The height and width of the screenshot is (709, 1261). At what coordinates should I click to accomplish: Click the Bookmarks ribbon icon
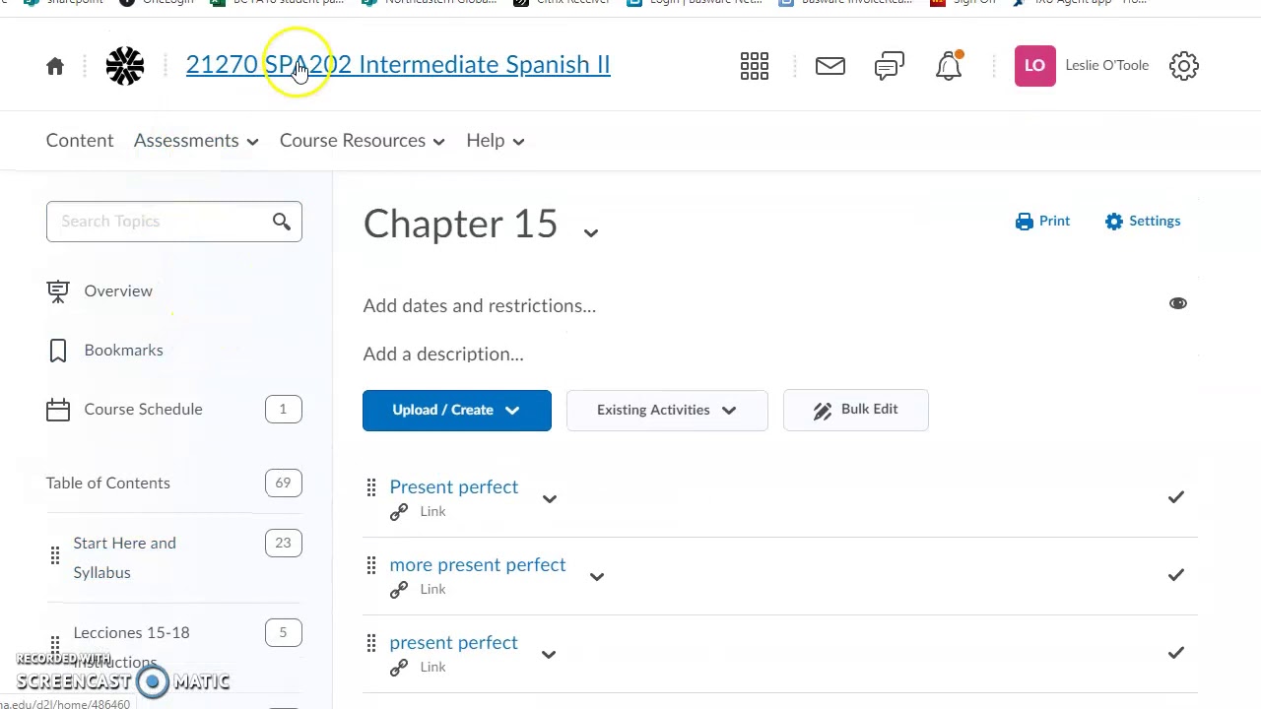(x=58, y=351)
